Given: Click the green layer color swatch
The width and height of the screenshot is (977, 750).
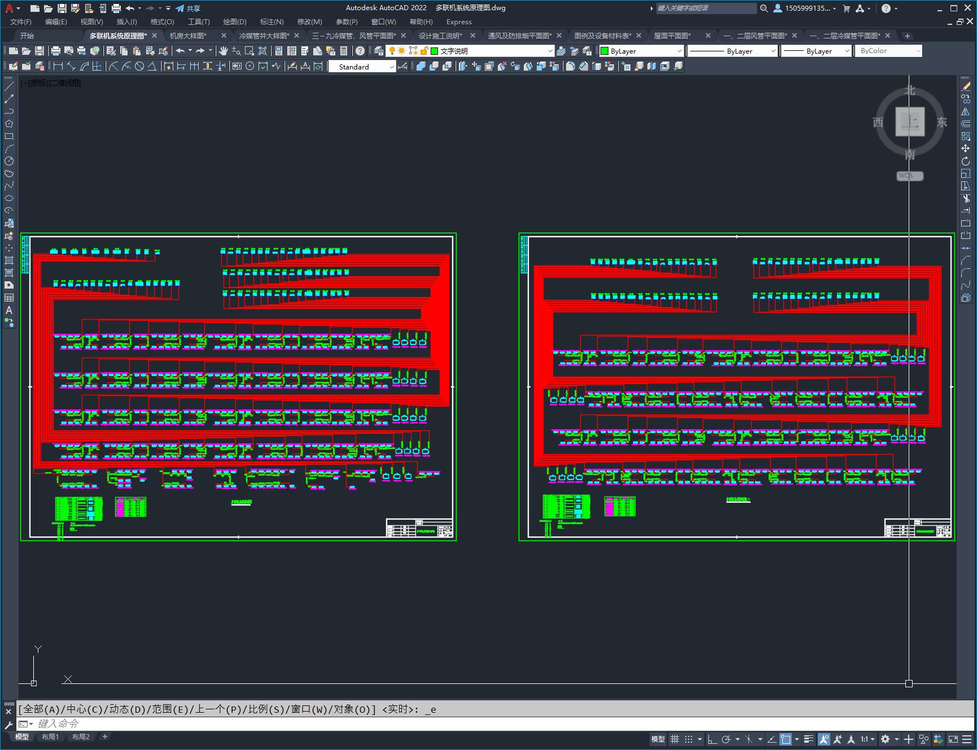Looking at the screenshot, I should point(435,51).
